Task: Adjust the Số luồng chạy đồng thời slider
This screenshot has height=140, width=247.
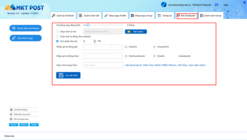Action: [88, 25]
